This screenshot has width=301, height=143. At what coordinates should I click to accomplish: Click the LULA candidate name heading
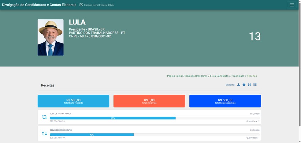[77, 22]
